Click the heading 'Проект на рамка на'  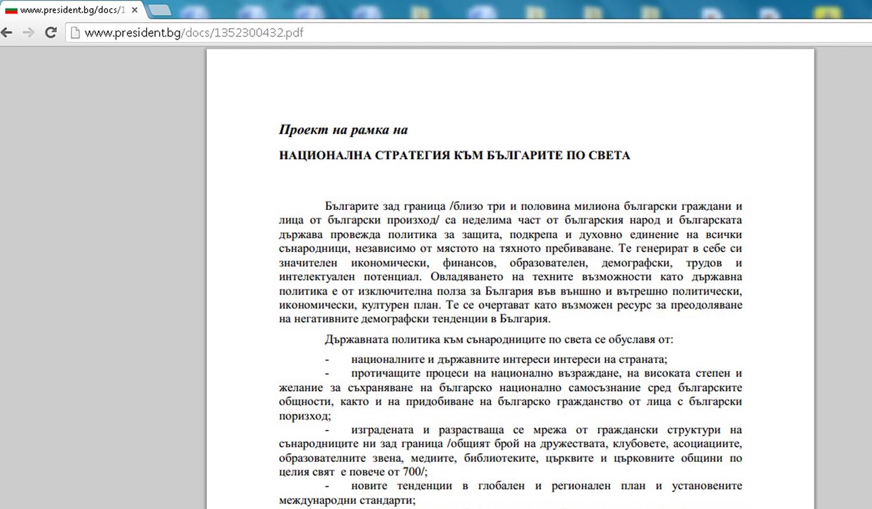tap(343, 130)
